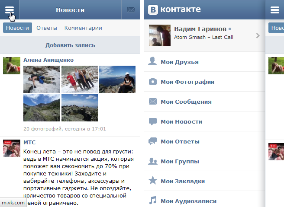
Task: Click the hamburger icon right of вконтакте logo
Action: pyautogui.click(x=275, y=10)
